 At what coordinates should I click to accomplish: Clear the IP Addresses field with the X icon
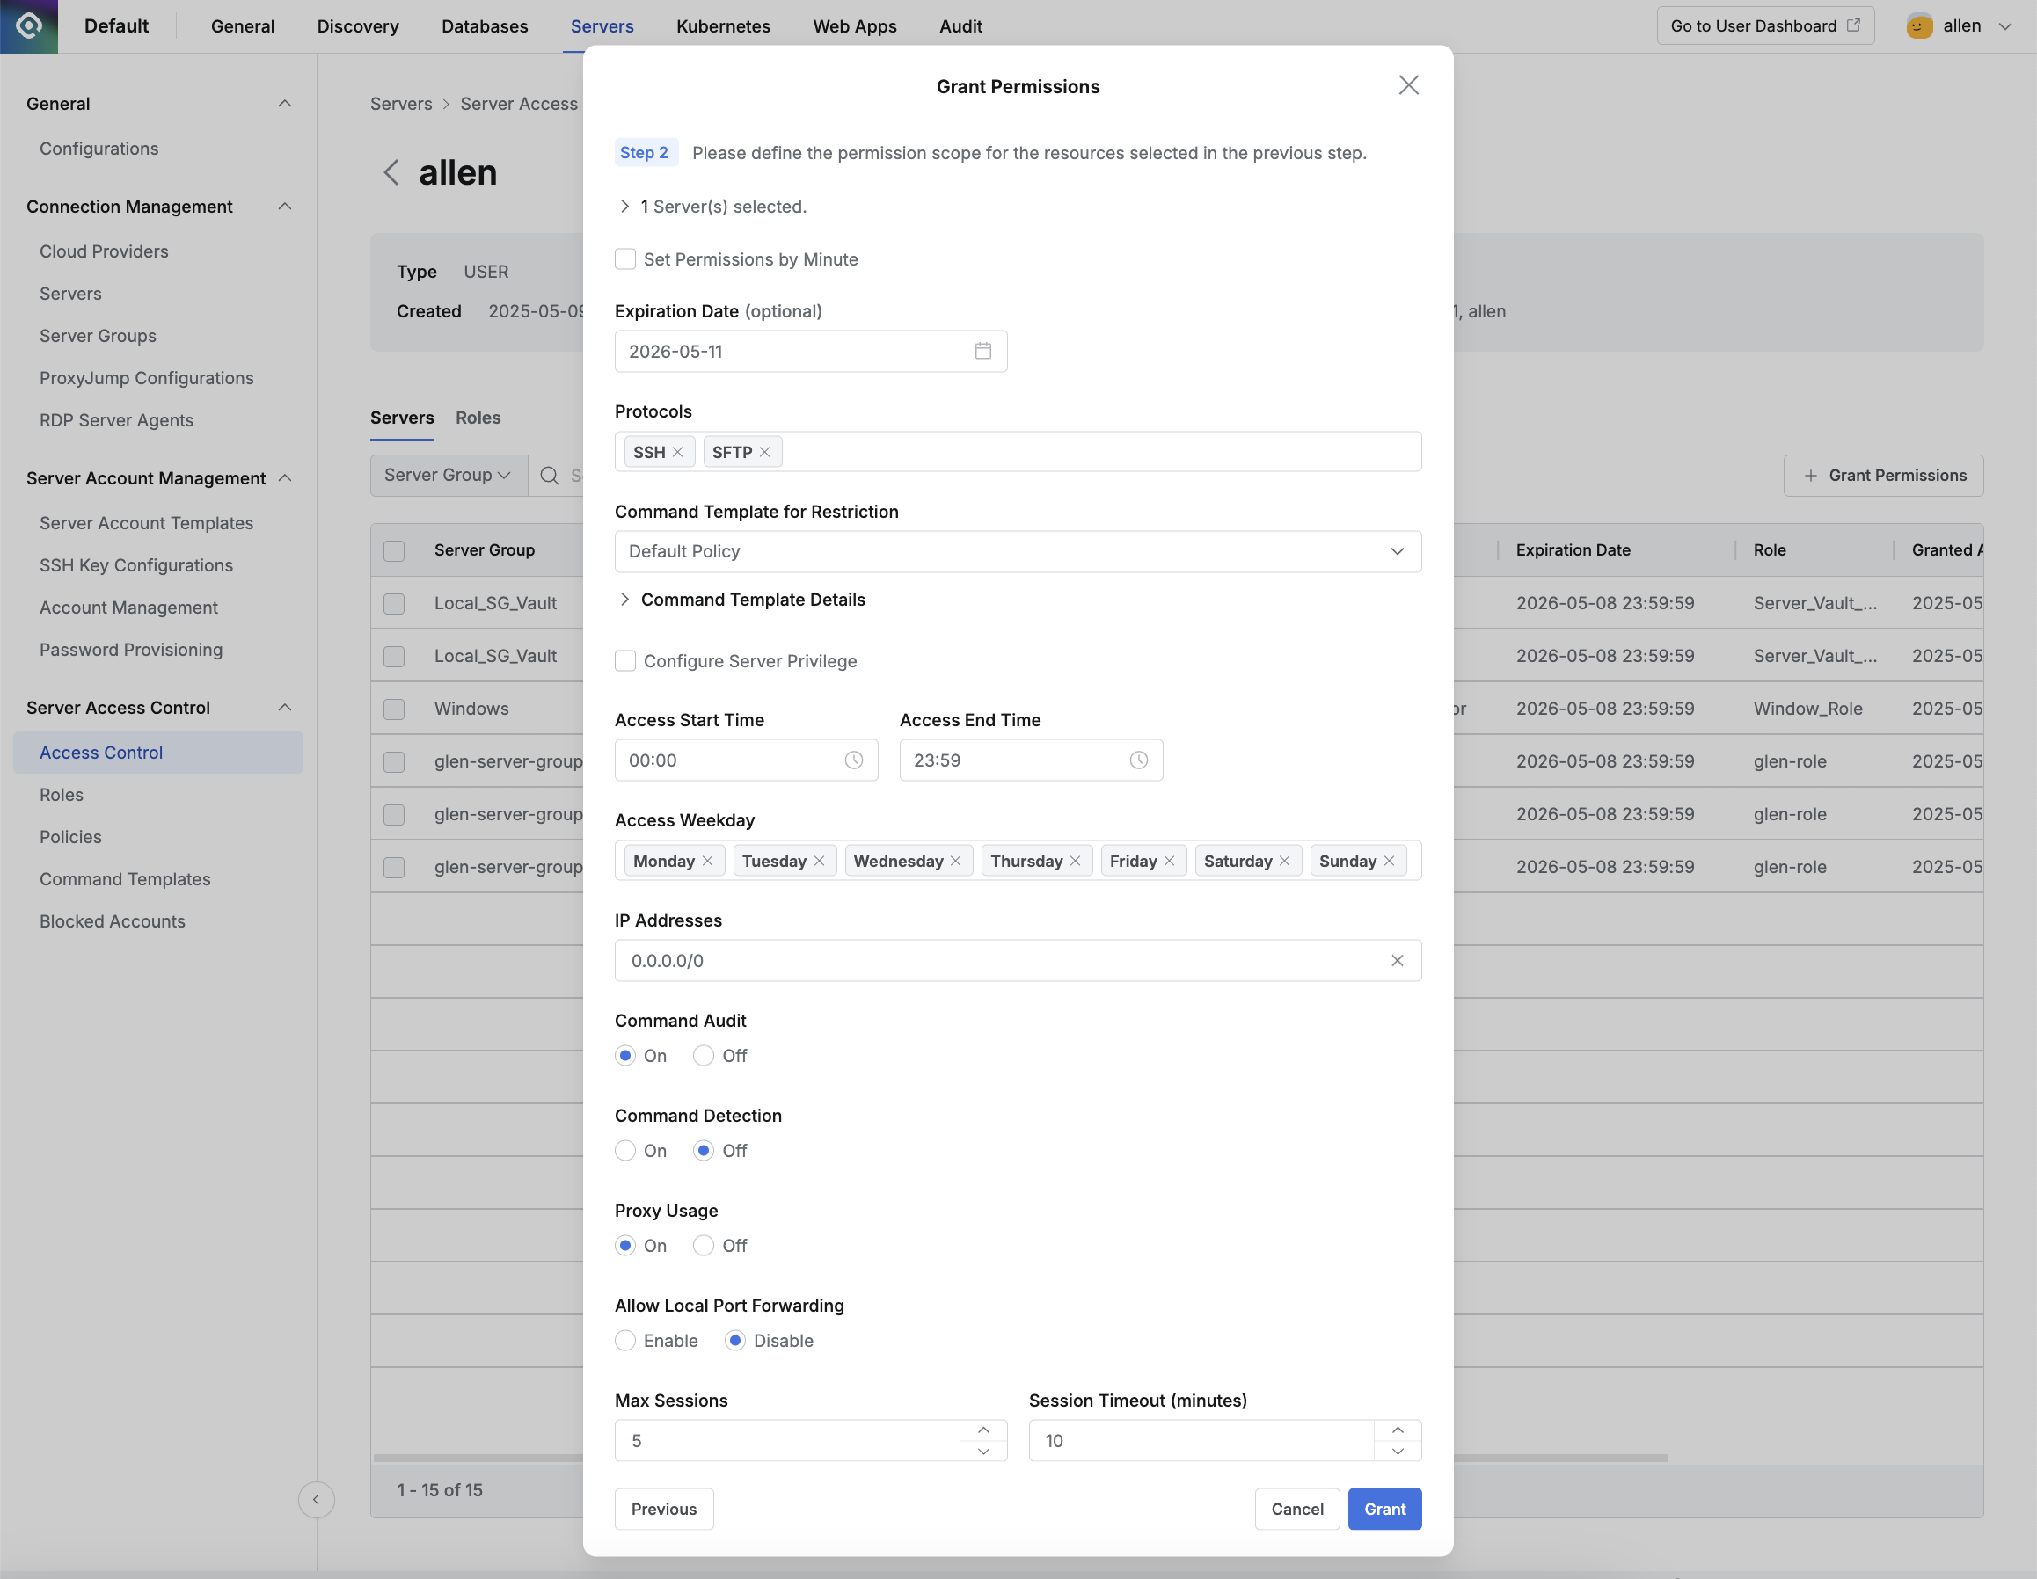point(1396,961)
